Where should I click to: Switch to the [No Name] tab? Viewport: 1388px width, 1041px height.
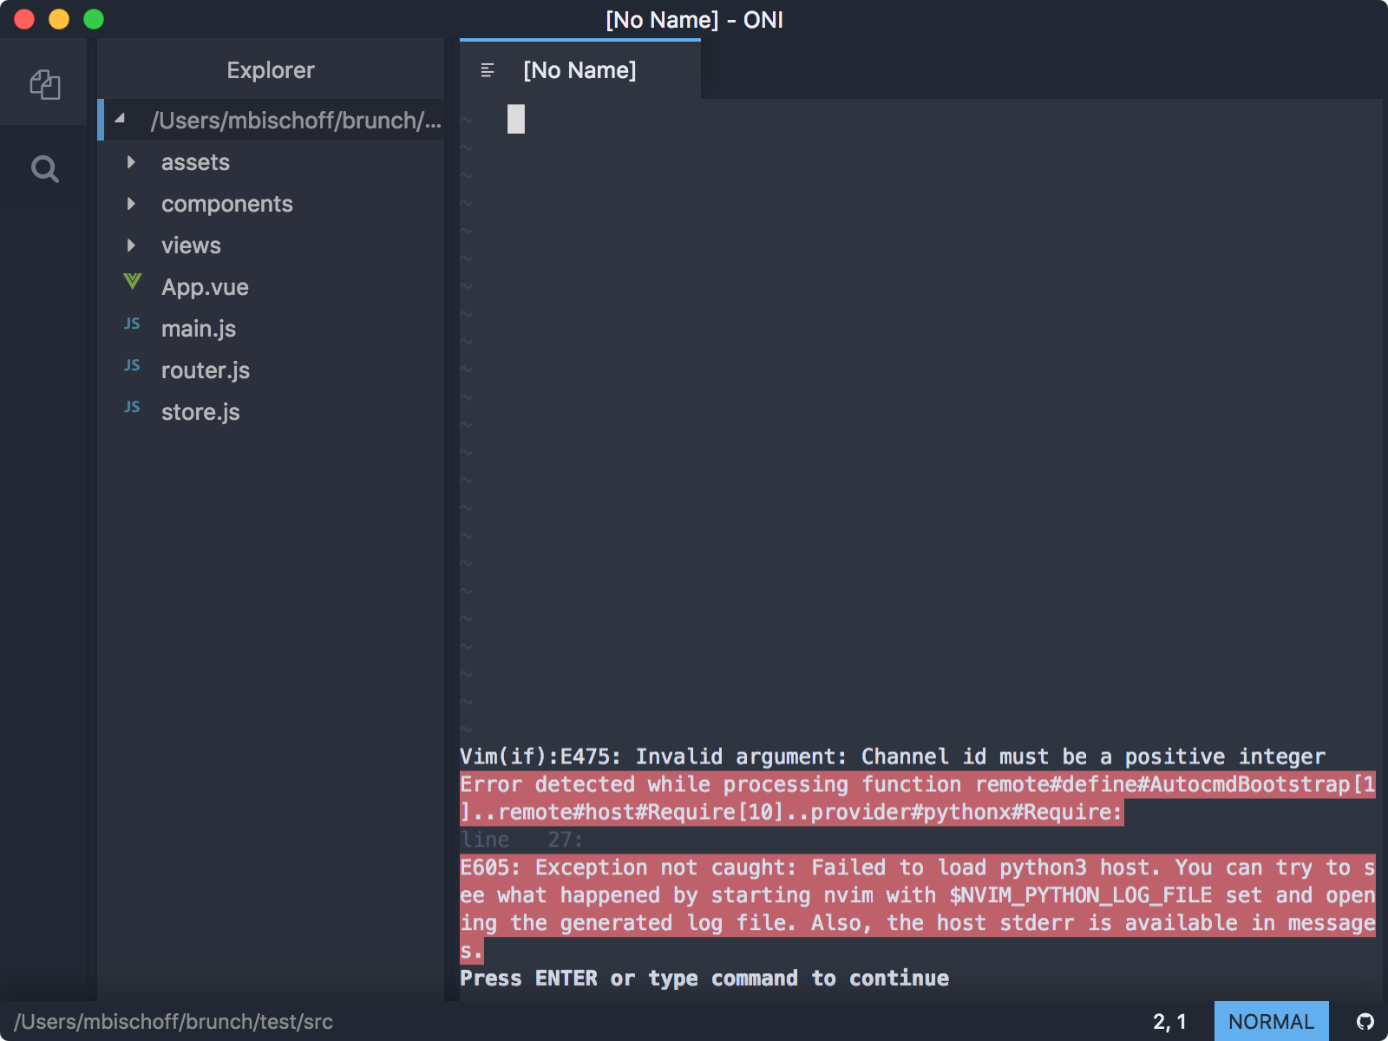579,70
